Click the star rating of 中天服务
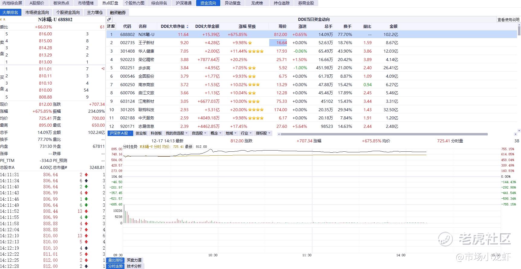 [x=256, y=118]
